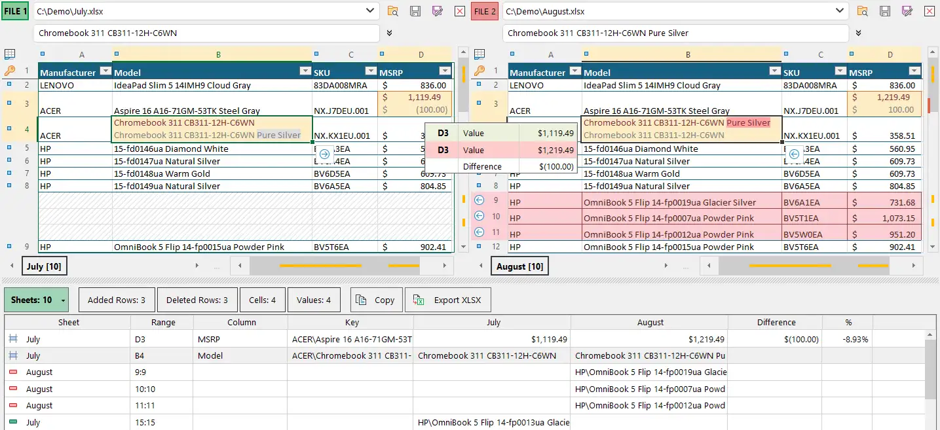Copy August row 11 to July via arrow

(x=479, y=232)
